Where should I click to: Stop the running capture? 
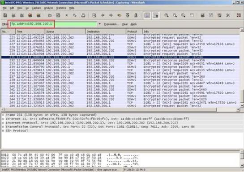pos(30,15)
